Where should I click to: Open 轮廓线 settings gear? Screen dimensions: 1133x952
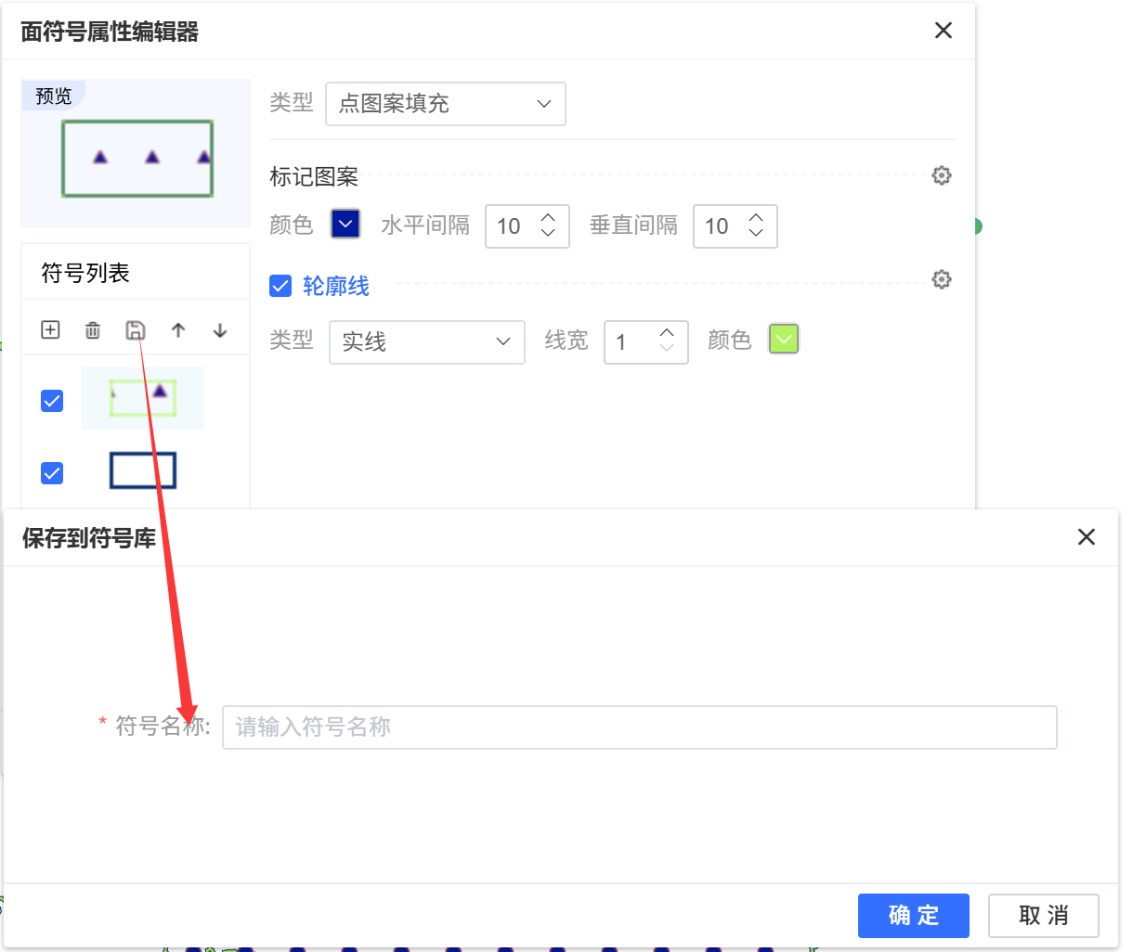click(942, 279)
